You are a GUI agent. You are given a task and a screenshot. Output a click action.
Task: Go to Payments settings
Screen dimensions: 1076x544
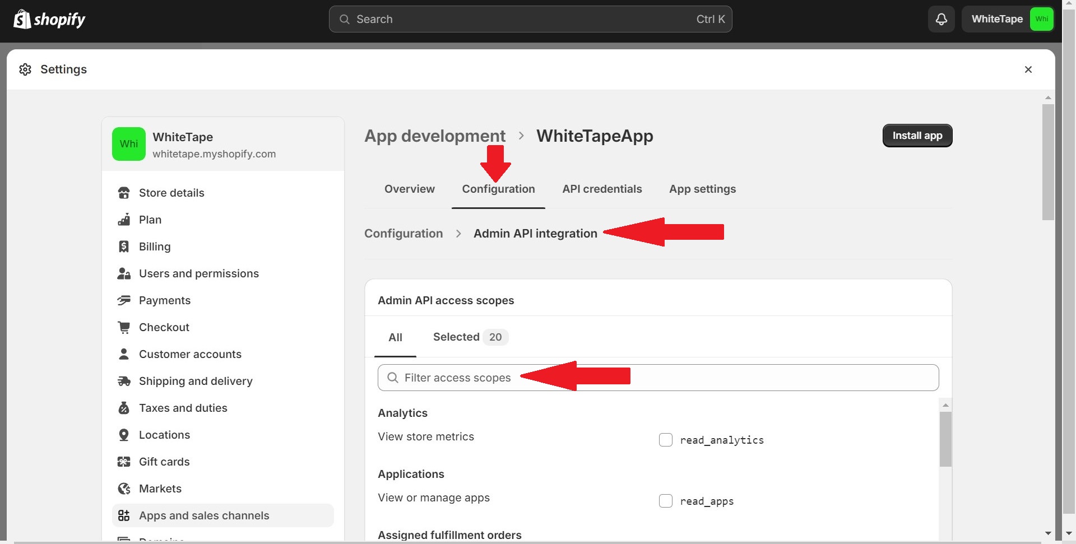tap(223, 300)
